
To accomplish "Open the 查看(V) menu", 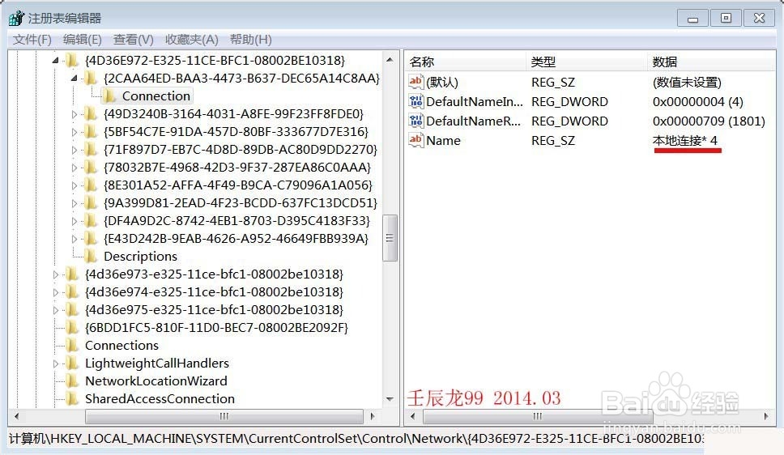I will 133,40.
